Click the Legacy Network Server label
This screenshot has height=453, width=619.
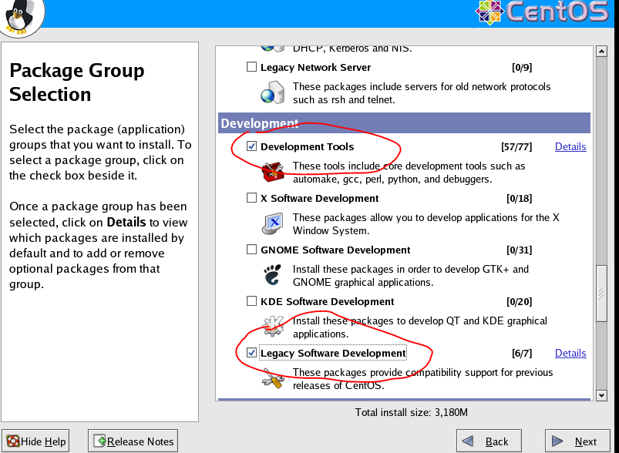315,68
